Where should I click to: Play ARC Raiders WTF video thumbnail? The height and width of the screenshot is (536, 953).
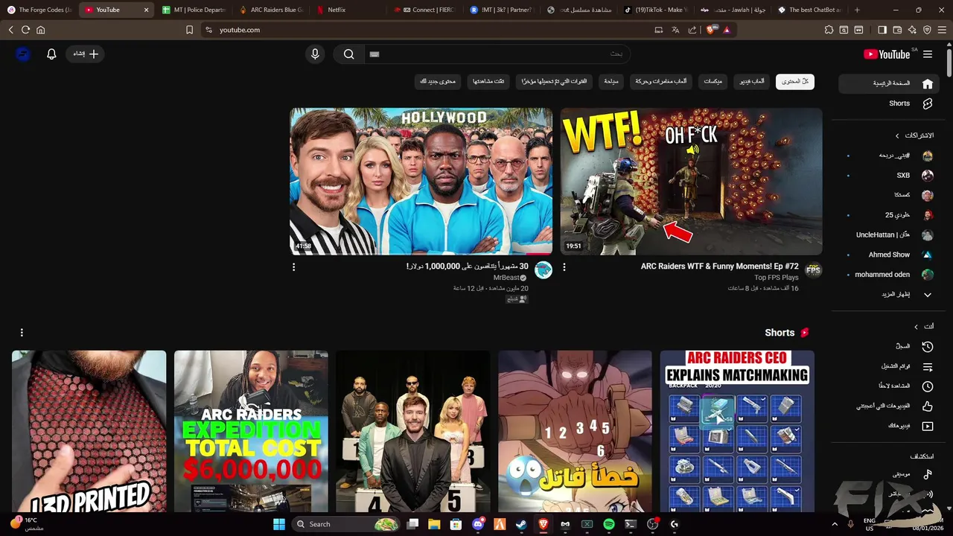[x=692, y=182]
